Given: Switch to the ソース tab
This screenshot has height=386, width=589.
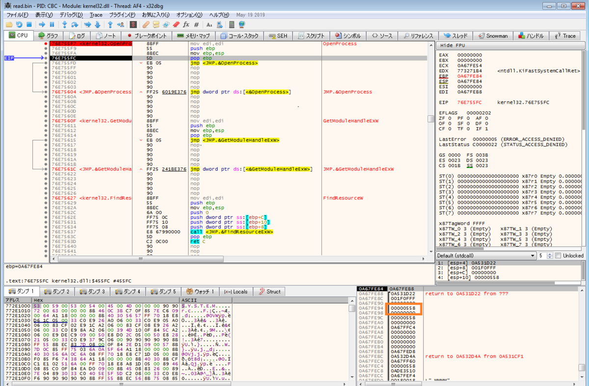Looking at the screenshot, I should pyautogui.click(x=382, y=36).
